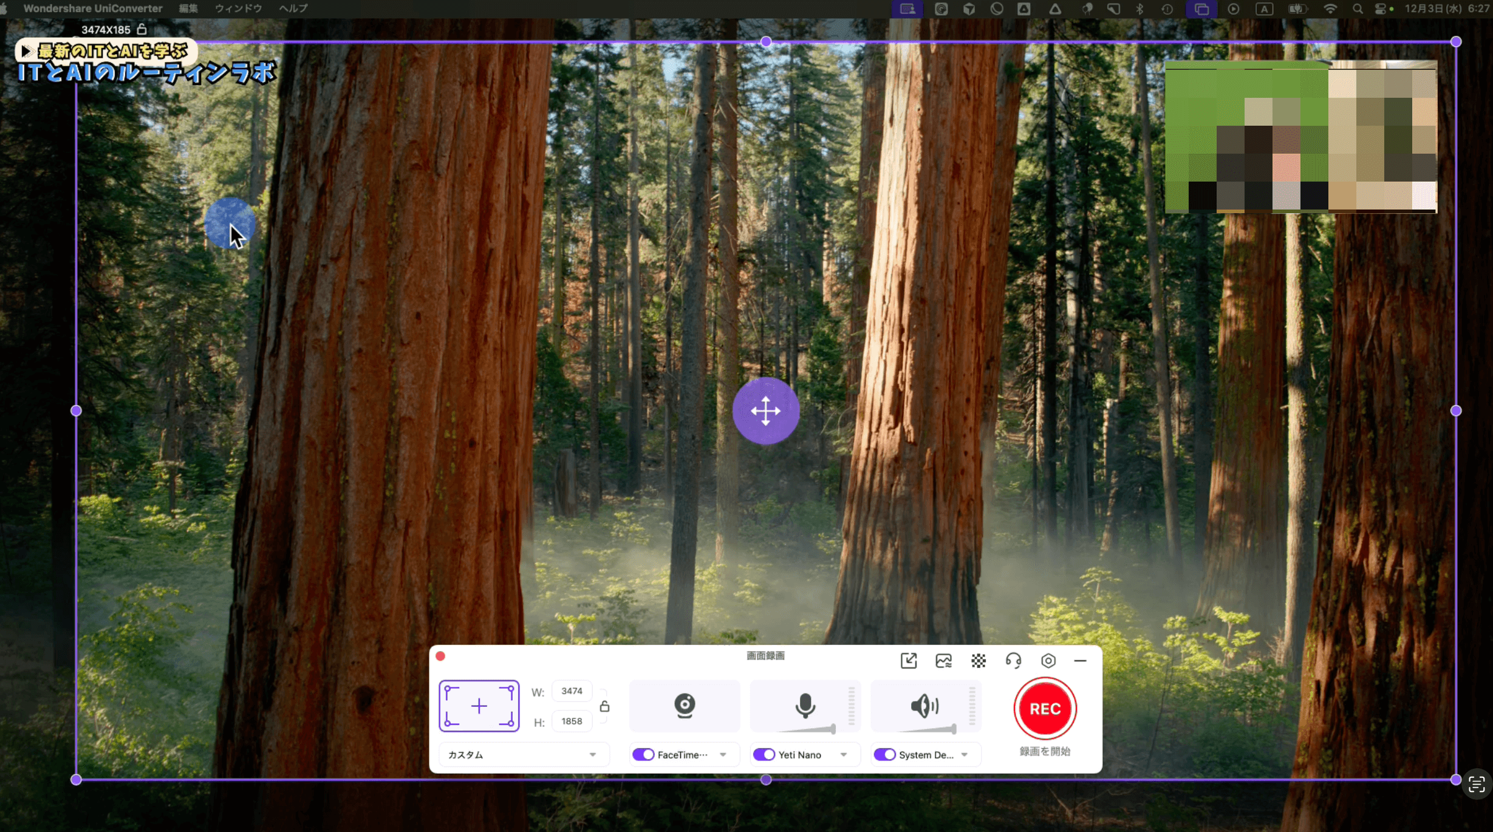Viewport: 1493px width, 832px height.
Task: Click the webcam camera icon
Action: pos(685,706)
